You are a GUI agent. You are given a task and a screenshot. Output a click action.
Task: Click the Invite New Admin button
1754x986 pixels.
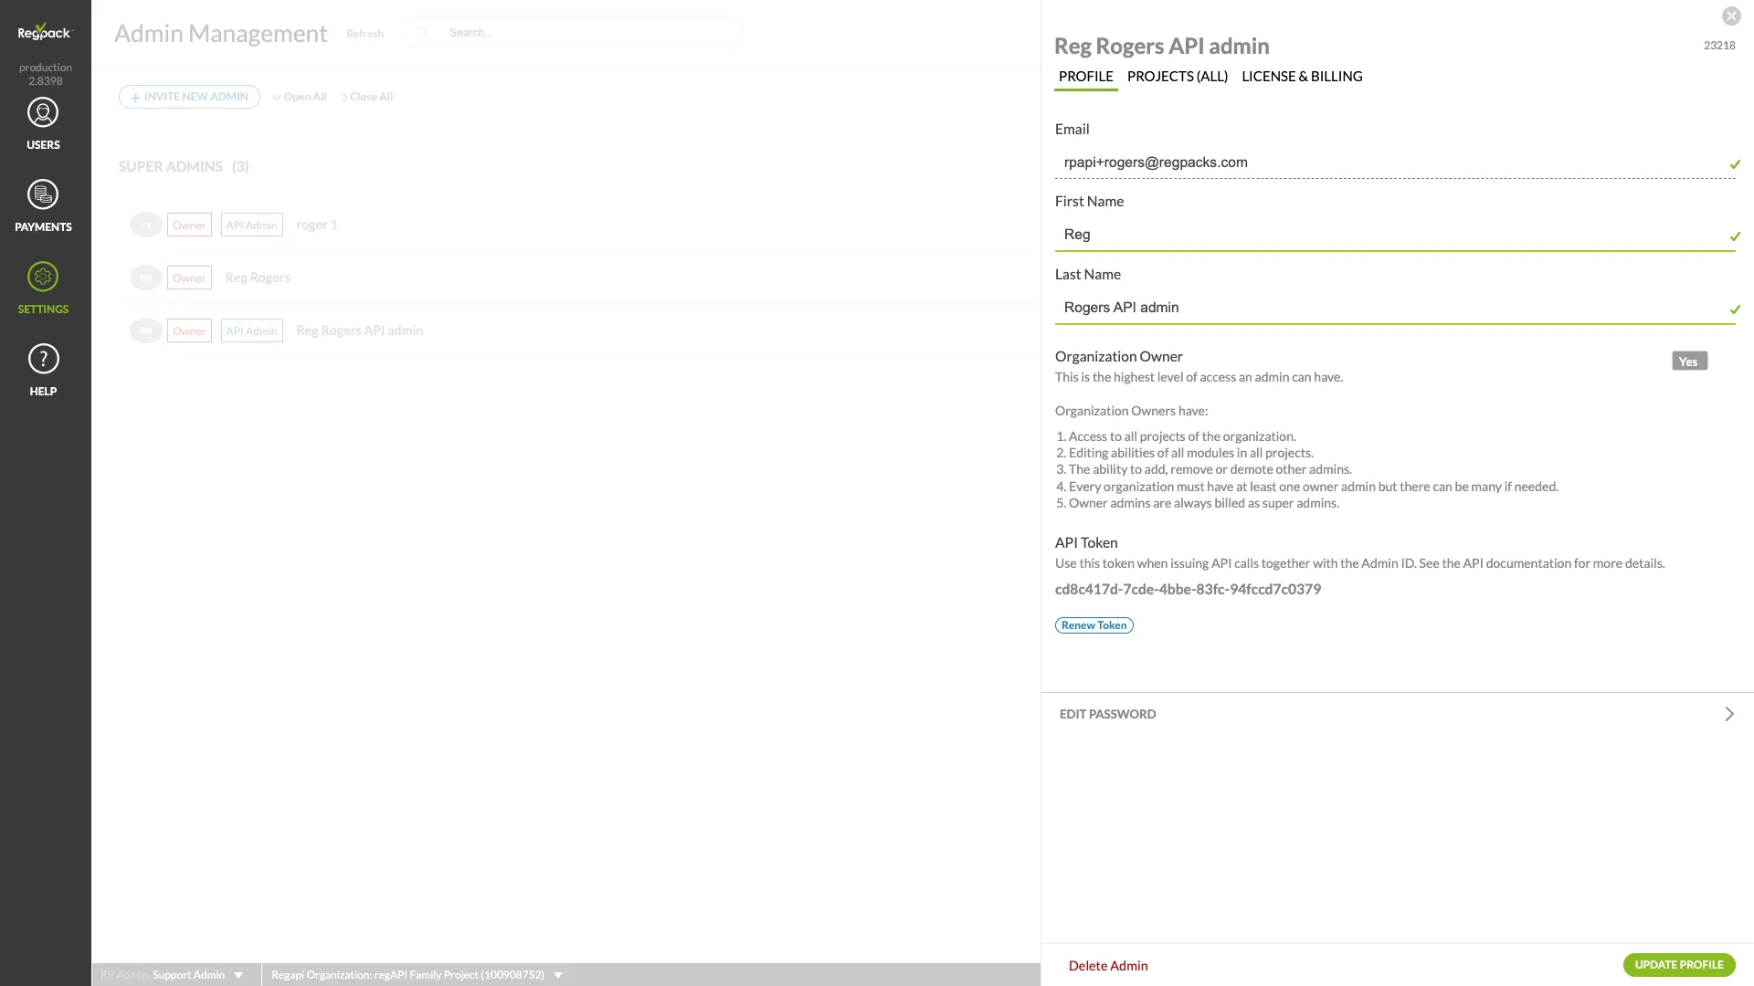[x=189, y=97]
